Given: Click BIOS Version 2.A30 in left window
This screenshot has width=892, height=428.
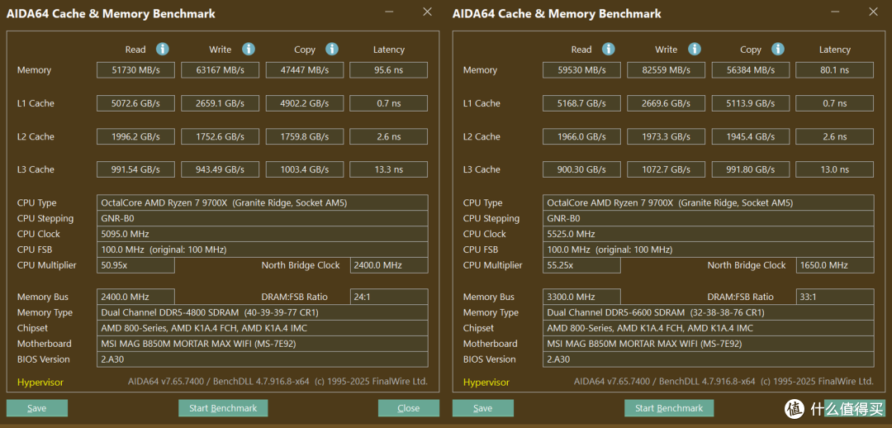Looking at the screenshot, I should pyautogui.click(x=263, y=359).
